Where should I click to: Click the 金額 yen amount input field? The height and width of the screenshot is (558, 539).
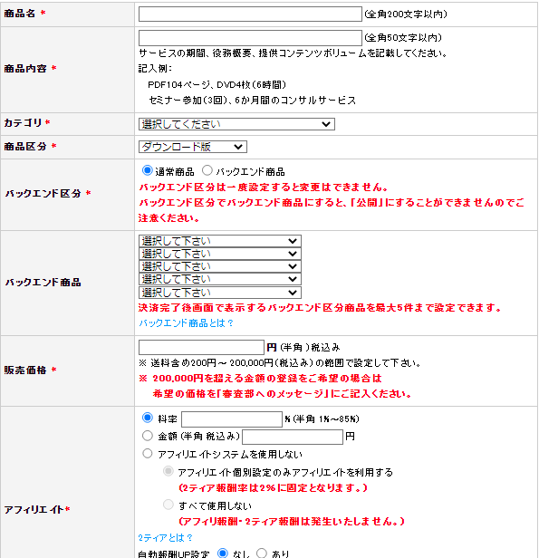pyautogui.click(x=293, y=437)
